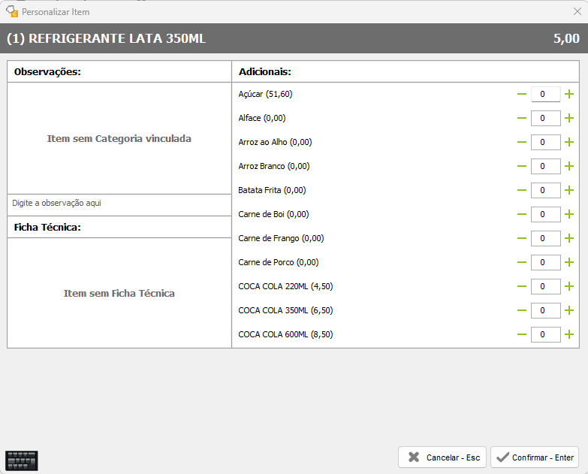The image size is (588, 474).
Task: Click minus icon for Arroz Branco
Action: tap(522, 166)
